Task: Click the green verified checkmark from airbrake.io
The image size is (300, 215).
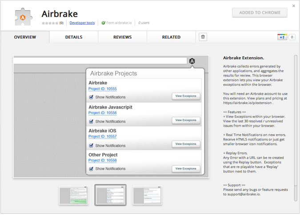Action: pyautogui.click(x=103, y=23)
